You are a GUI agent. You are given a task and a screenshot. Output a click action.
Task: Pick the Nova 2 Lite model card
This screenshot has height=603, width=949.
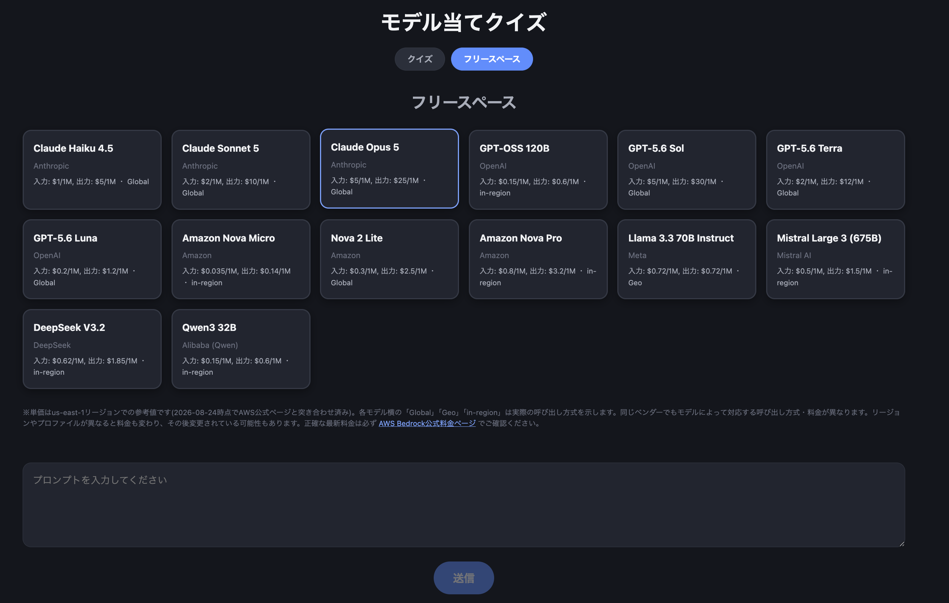coord(389,259)
